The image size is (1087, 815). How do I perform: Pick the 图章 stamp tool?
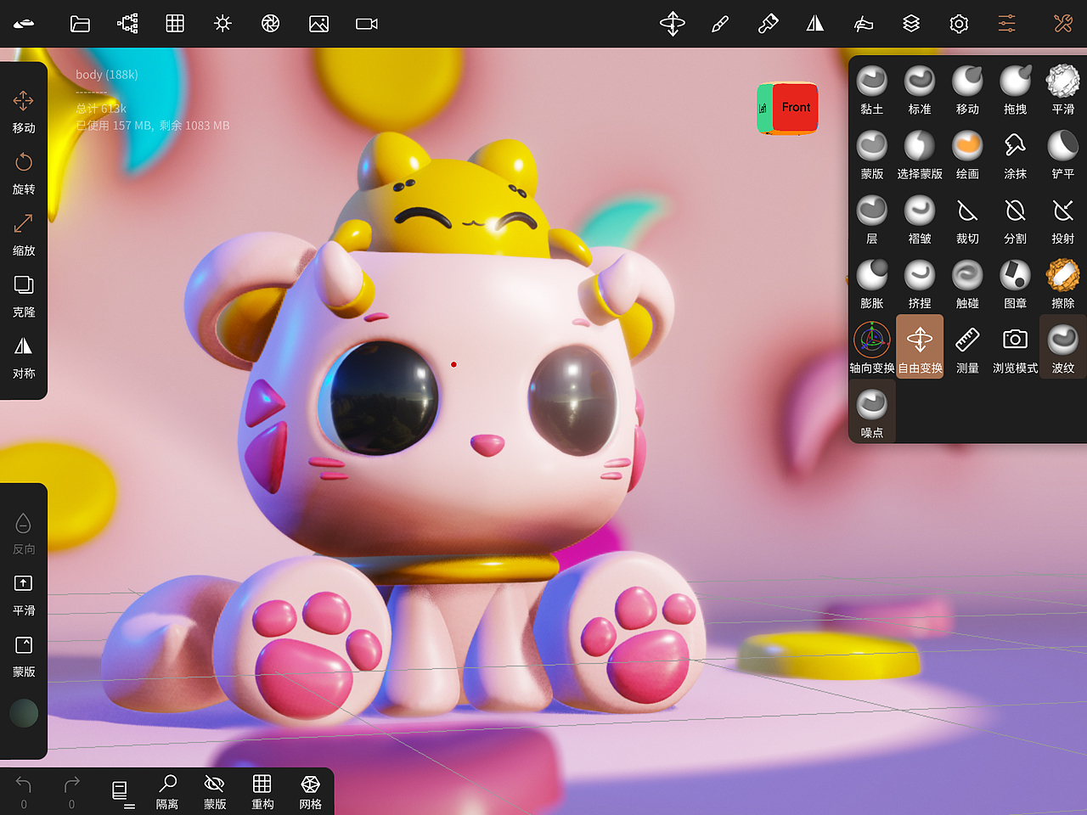point(1016,284)
